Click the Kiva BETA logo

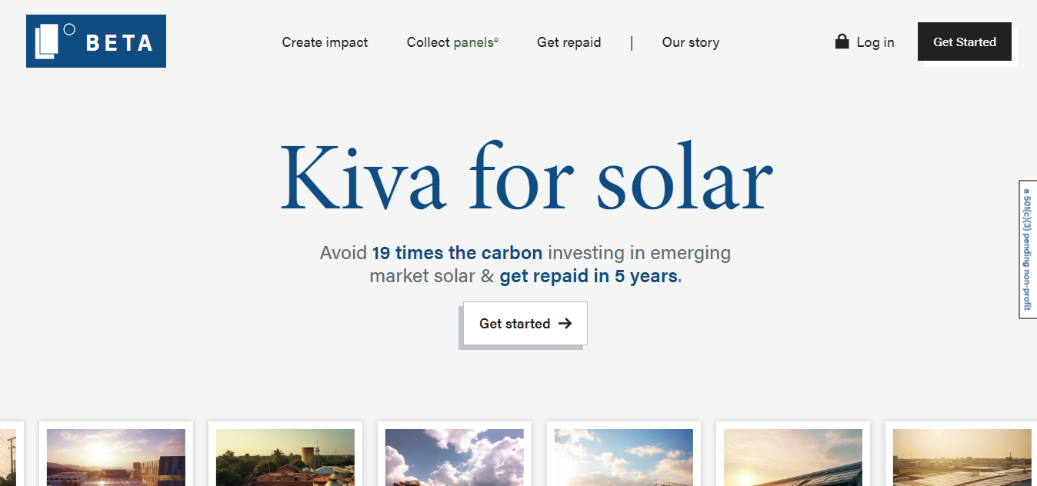coord(95,41)
